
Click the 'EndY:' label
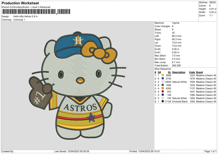coord(158,52)
